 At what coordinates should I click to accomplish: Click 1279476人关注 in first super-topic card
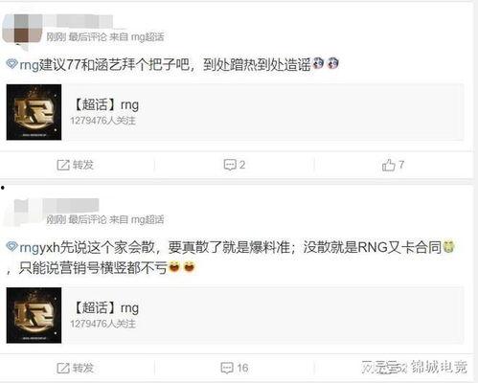pos(102,121)
